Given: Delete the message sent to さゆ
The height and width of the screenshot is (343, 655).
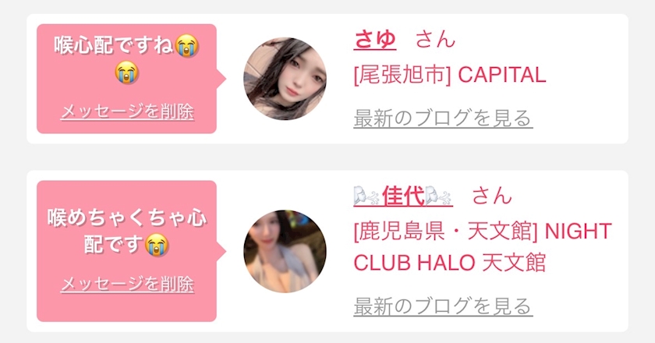Looking at the screenshot, I should tap(127, 112).
